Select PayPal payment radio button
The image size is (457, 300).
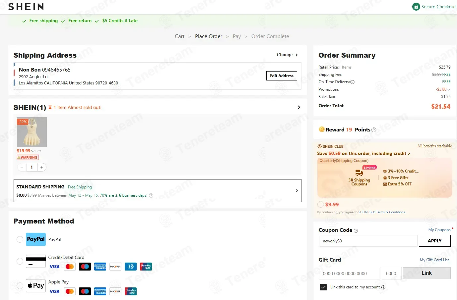click(x=20, y=239)
